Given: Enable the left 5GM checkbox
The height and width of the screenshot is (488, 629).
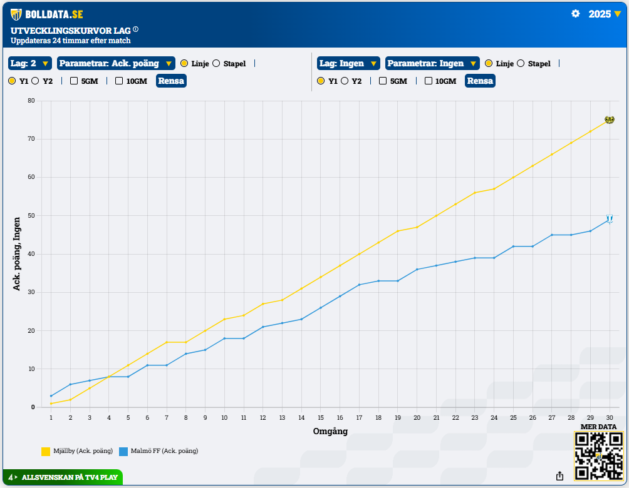Looking at the screenshot, I should coord(74,81).
